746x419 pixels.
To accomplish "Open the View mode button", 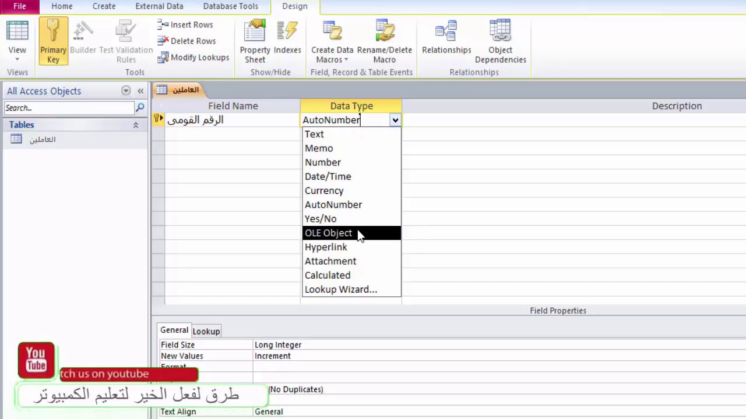I will point(17,41).
